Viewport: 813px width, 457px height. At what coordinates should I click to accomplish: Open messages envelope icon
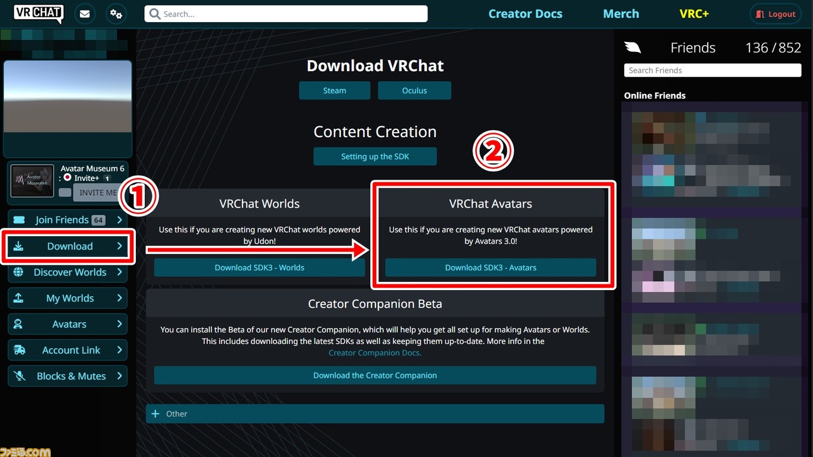click(84, 13)
